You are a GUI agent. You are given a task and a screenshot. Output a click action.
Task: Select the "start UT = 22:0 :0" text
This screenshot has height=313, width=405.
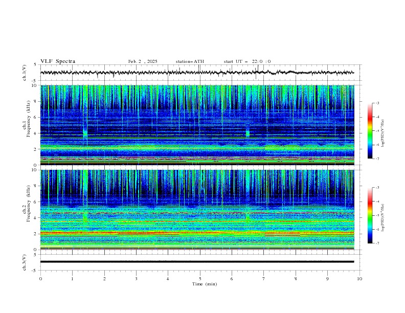pyautogui.click(x=247, y=61)
